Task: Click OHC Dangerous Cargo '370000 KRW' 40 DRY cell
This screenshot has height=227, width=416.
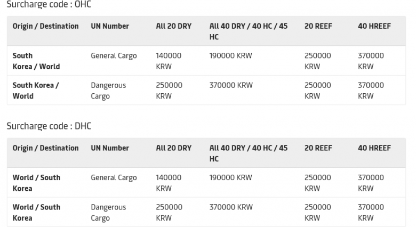Action: 231,85
